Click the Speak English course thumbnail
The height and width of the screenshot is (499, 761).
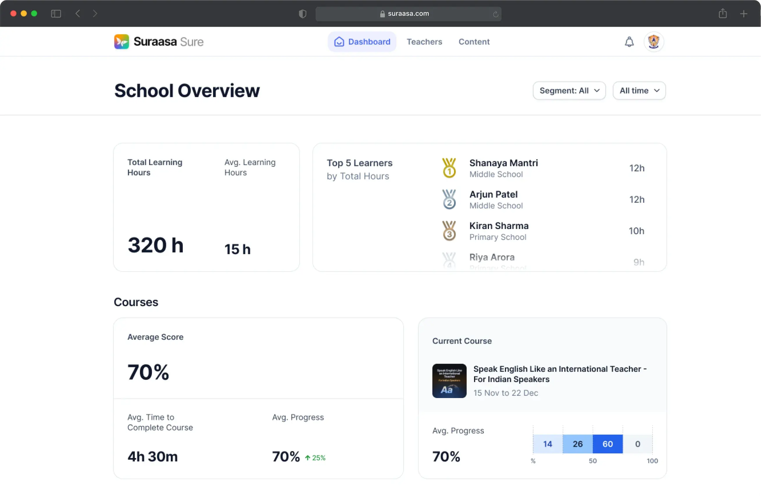[449, 381]
